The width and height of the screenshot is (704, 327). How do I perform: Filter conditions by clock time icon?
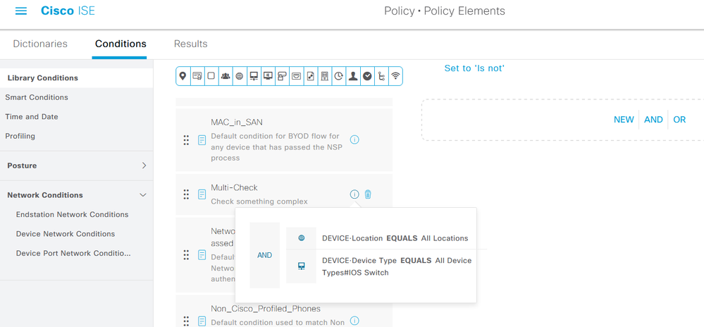click(339, 76)
